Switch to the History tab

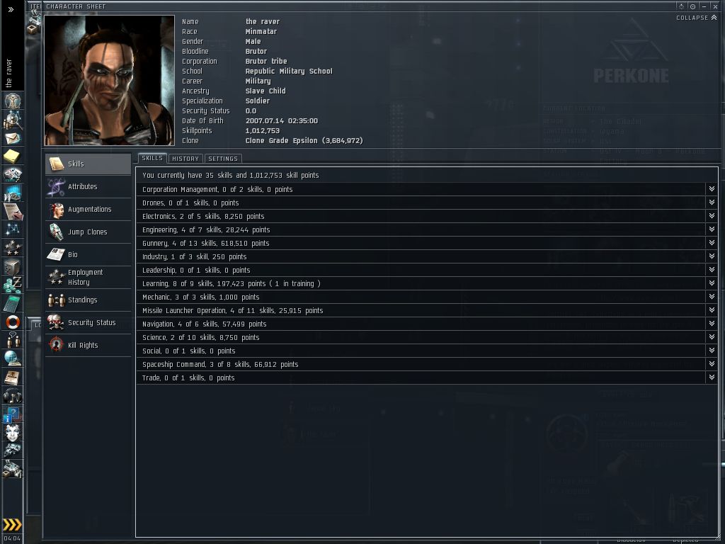coord(185,158)
